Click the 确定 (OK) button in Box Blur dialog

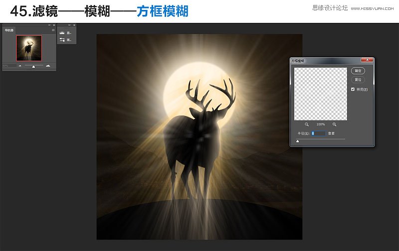pyautogui.click(x=358, y=71)
